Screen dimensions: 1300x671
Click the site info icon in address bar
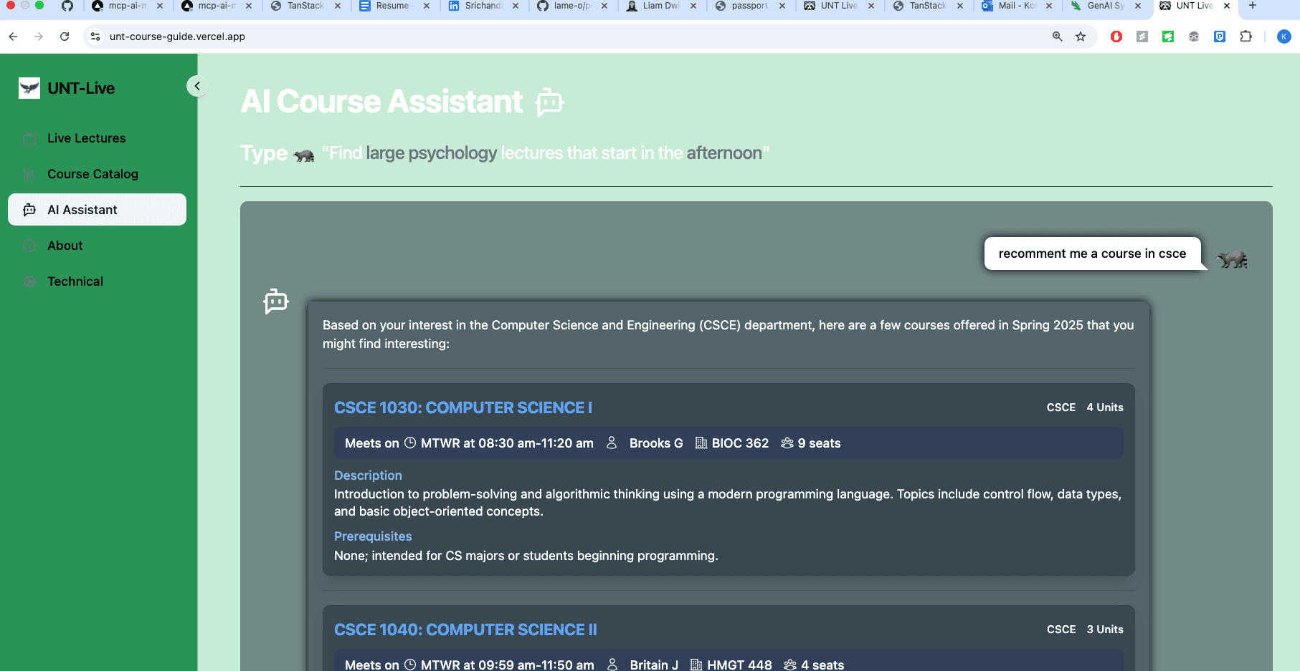pyautogui.click(x=95, y=37)
